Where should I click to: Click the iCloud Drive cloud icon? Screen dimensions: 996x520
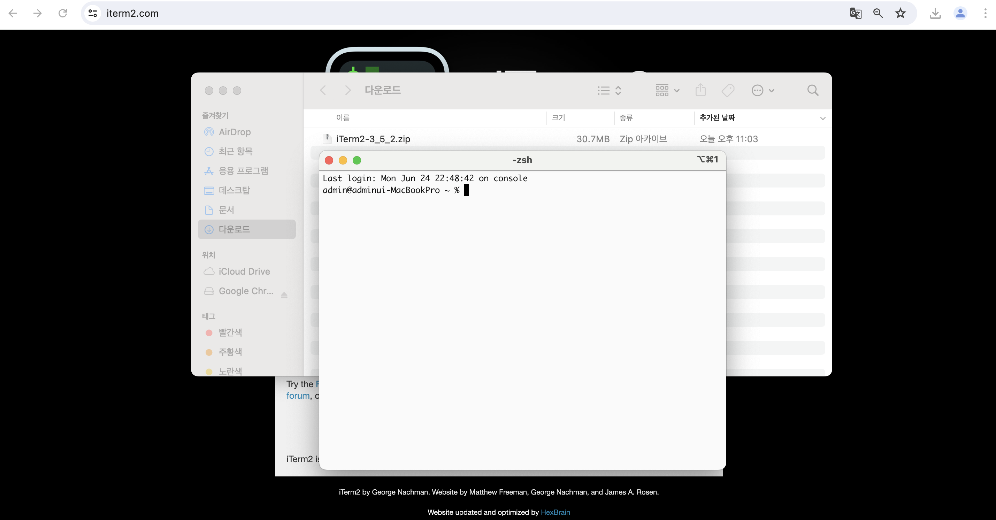click(209, 272)
